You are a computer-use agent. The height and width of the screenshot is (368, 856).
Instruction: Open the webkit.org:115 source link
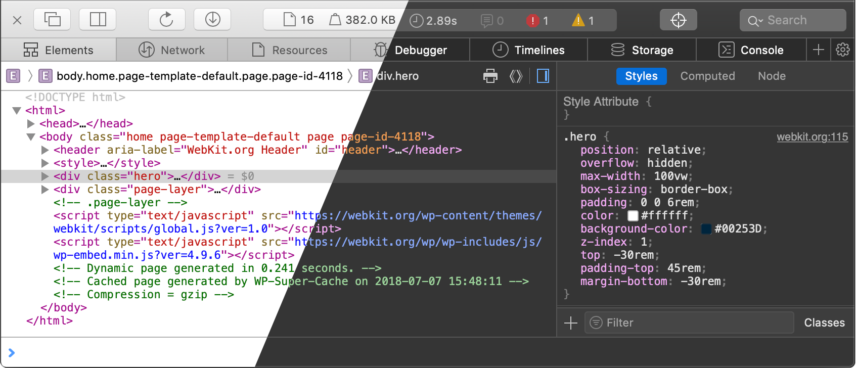812,136
